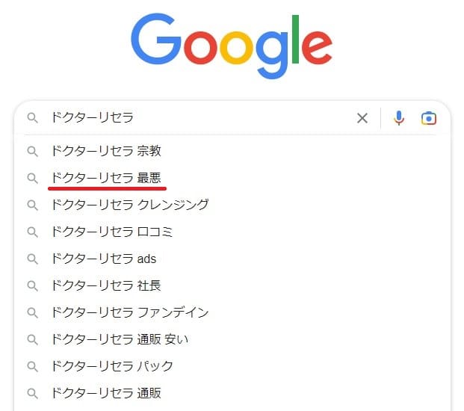Viewport: 464px width, 411px height.
Task: Click the magnifier icon beside パック suggestion
Action: [33, 367]
